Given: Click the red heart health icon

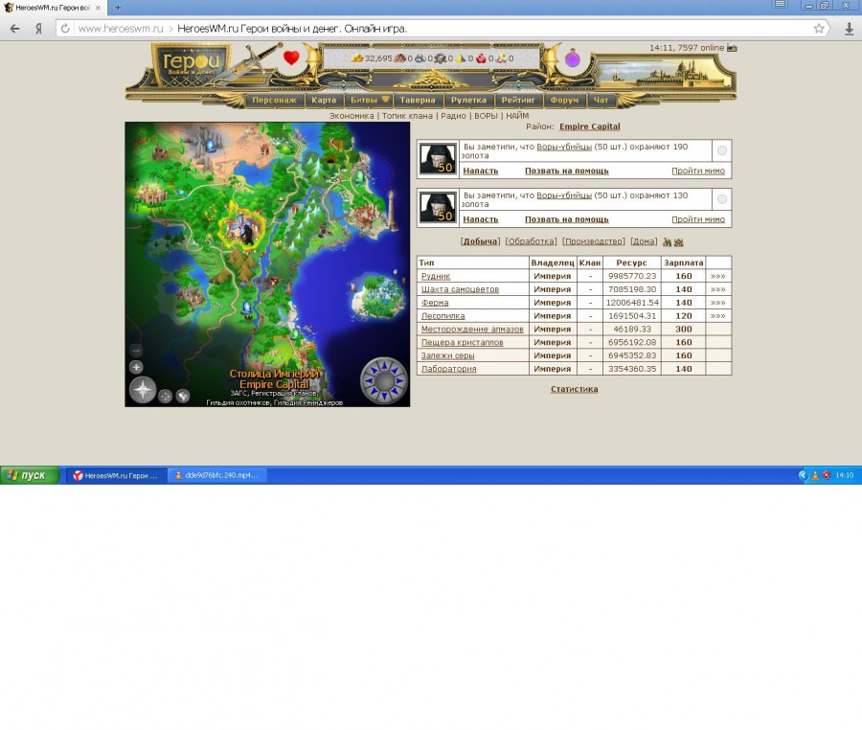Looking at the screenshot, I should (x=291, y=57).
